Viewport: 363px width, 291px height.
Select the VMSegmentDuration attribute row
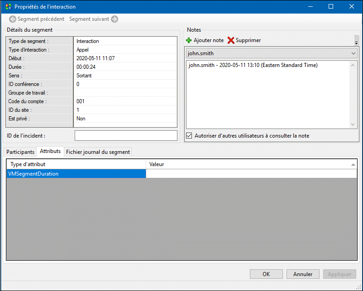(x=76, y=174)
